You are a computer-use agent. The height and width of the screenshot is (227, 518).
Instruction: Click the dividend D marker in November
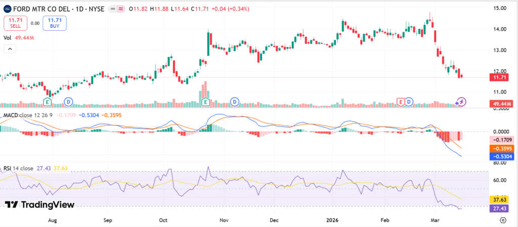(234, 102)
